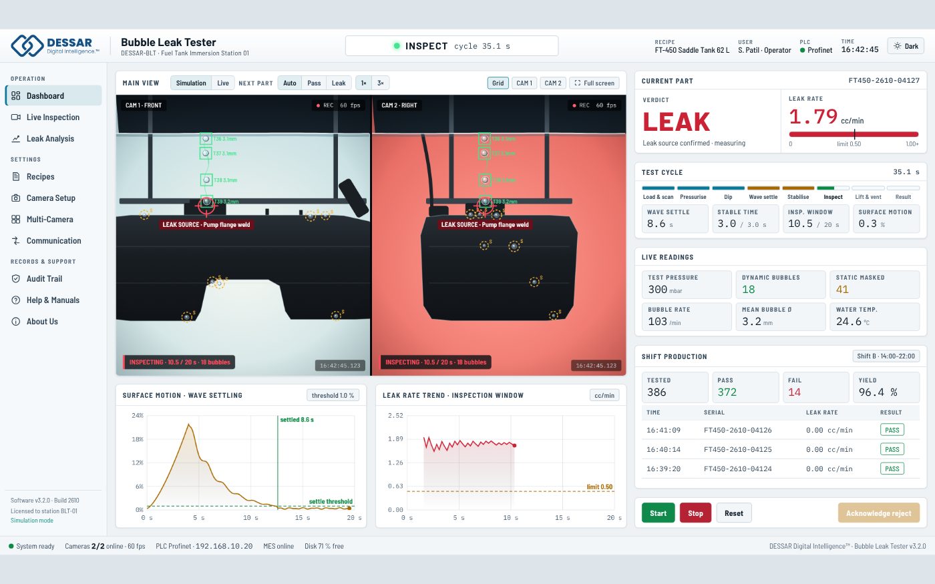Click the Reset button
Viewport: 935px width, 584px height.
(x=734, y=513)
